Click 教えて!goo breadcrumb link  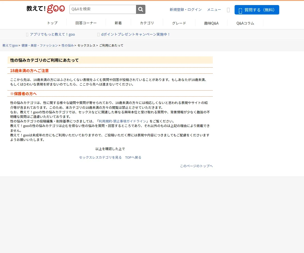[x=10, y=46]
